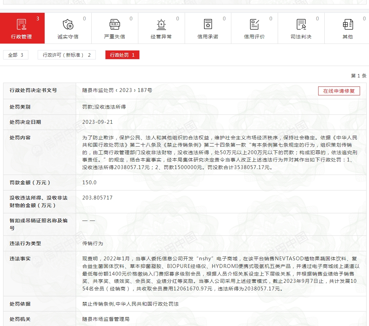This screenshot has height=326, width=369.
Task: Click the authority name 随县市场监督管理局
Action: [x=106, y=319]
